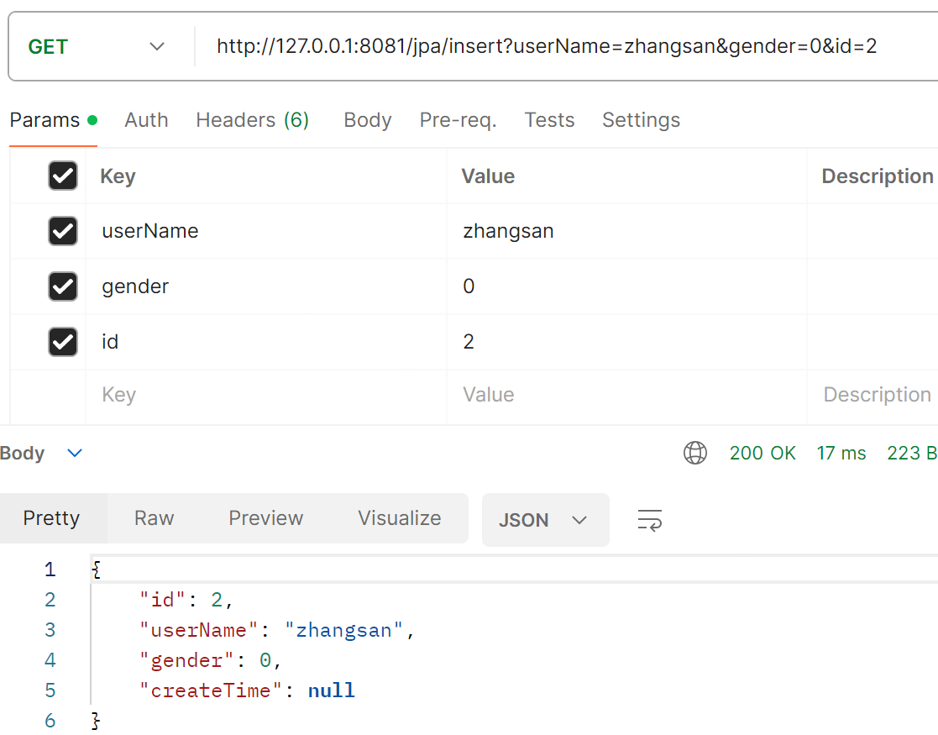Uncheck the userName parameter checkbox
Image resolution: width=938 pixels, height=735 pixels.
(63, 231)
